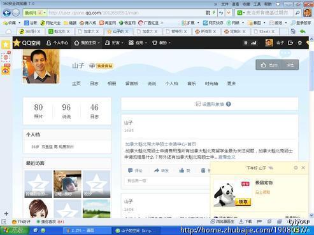Click the 80 photos count
This screenshot has width=314, height=235.
pyautogui.click(x=38, y=107)
